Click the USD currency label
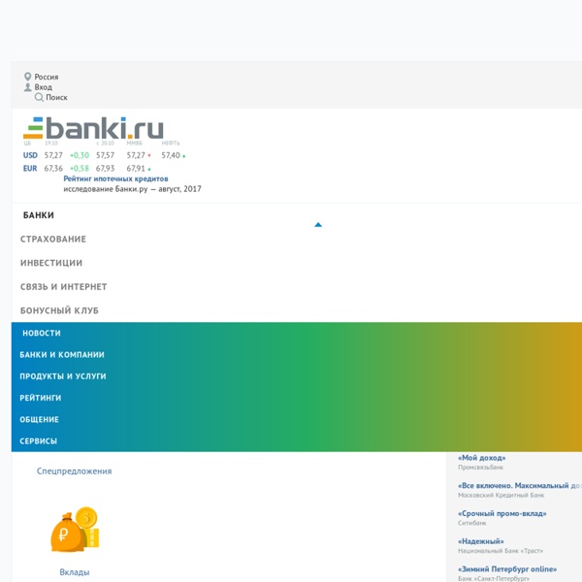582x582 pixels. point(30,155)
